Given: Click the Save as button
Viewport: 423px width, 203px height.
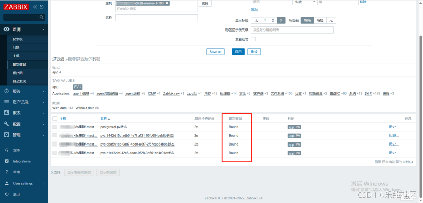Looking at the screenshot, I should click(x=215, y=52).
